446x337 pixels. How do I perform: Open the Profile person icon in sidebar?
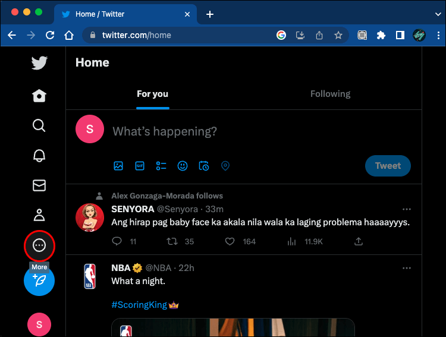pyautogui.click(x=39, y=215)
